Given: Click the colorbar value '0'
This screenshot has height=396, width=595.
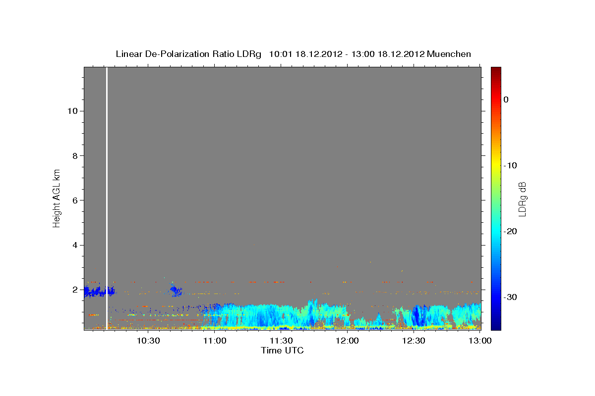Looking at the screenshot, I should 506,99.
